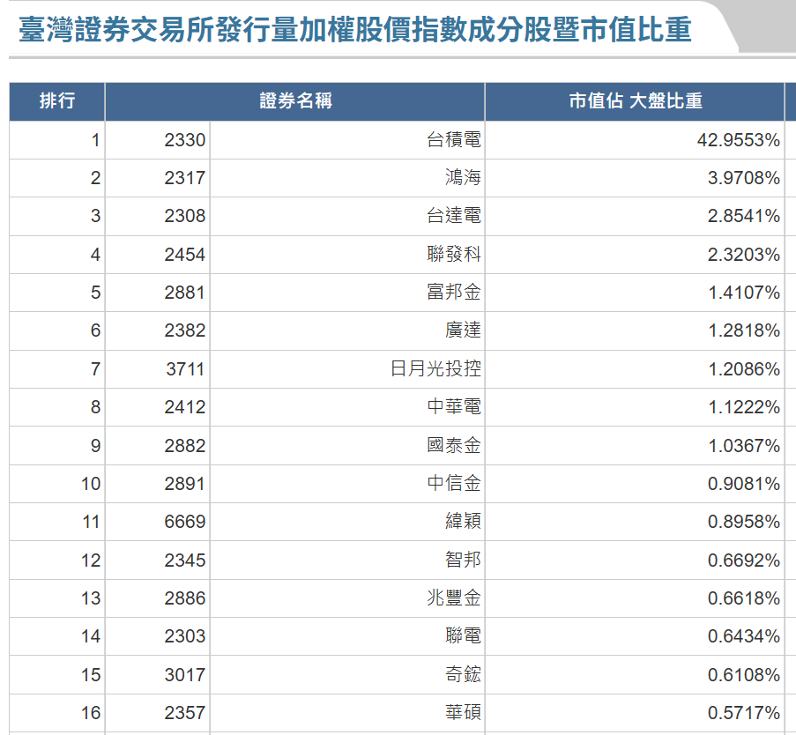The image size is (796, 735).
Task: Select the 華碩 name cell
Action: point(463,713)
